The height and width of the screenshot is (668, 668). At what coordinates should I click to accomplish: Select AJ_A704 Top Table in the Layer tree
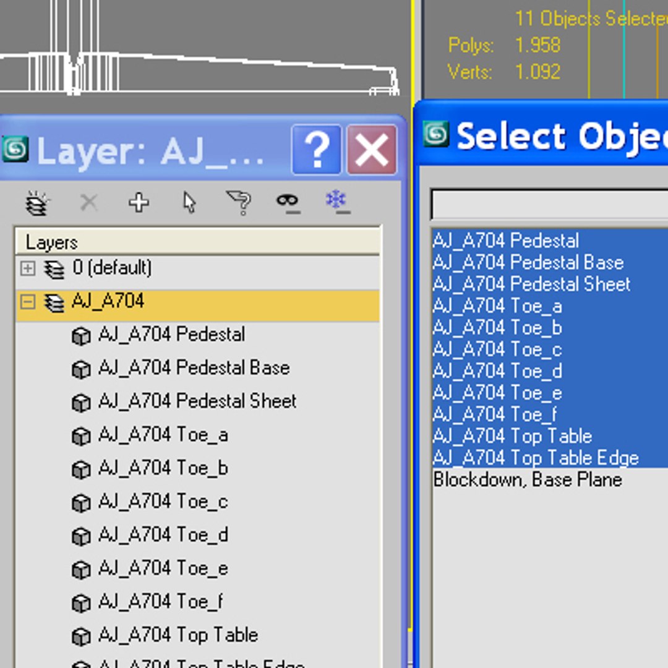click(x=178, y=636)
